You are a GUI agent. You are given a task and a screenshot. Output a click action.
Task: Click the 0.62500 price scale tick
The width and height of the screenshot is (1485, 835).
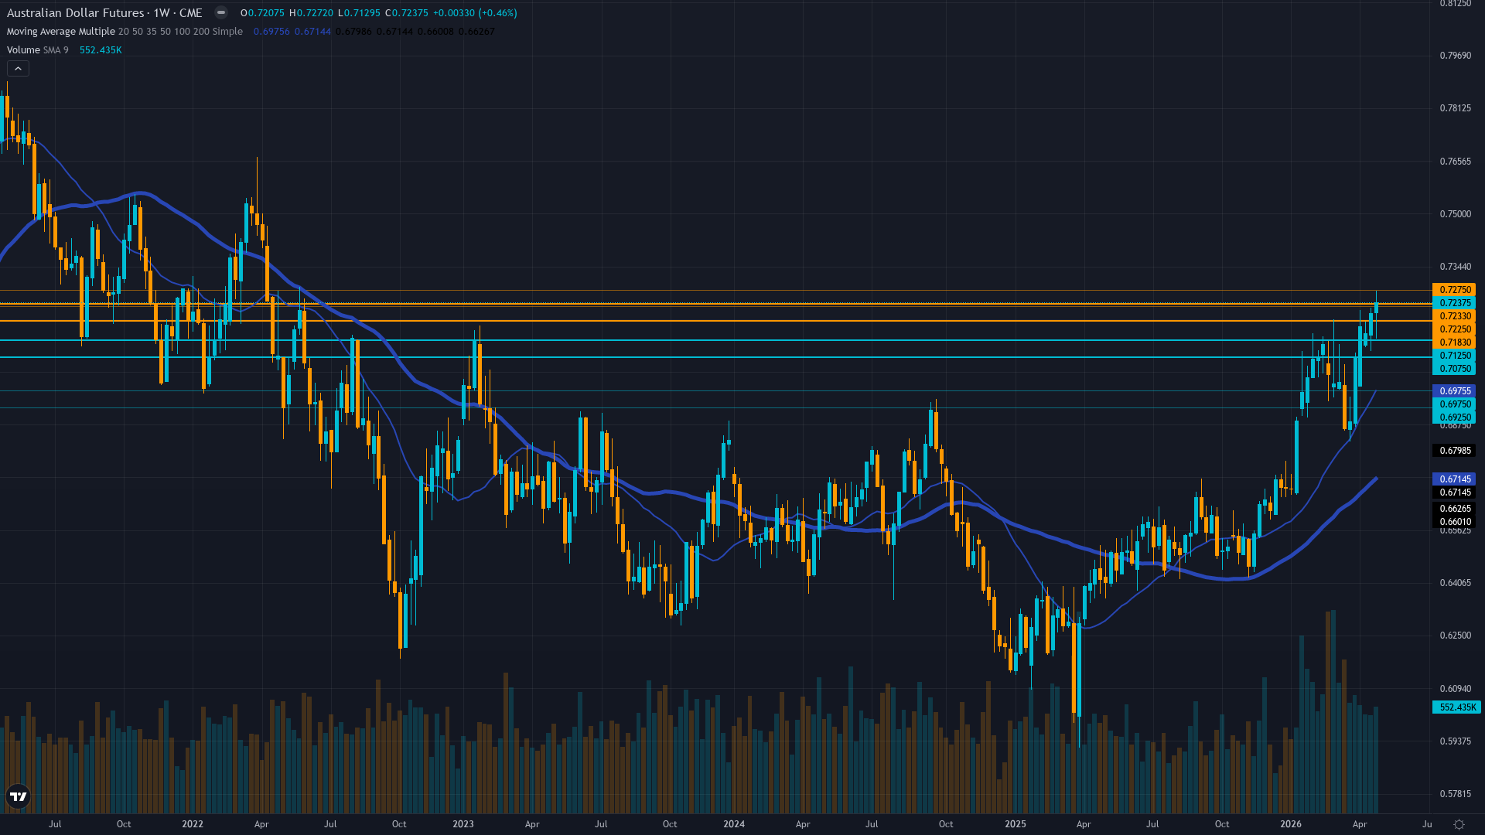click(x=1455, y=636)
